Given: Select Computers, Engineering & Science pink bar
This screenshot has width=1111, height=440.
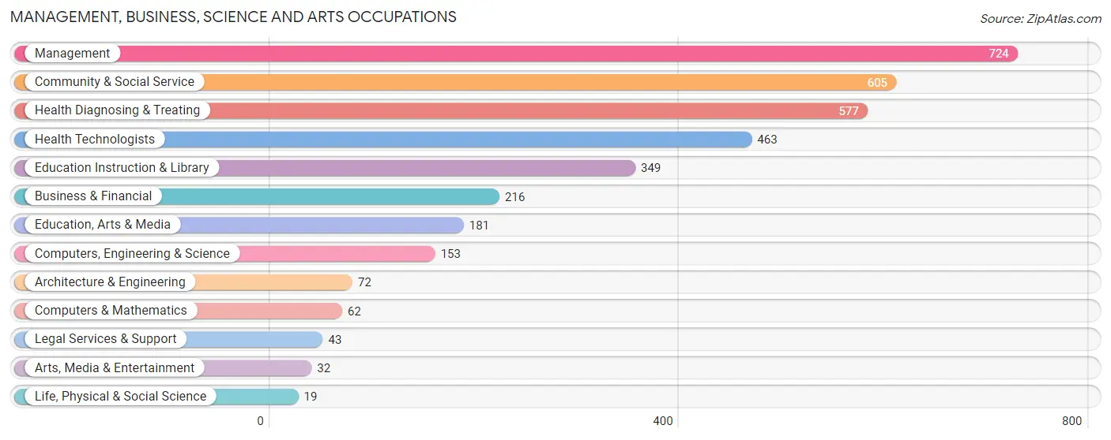Looking at the screenshot, I should coord(224,254).
